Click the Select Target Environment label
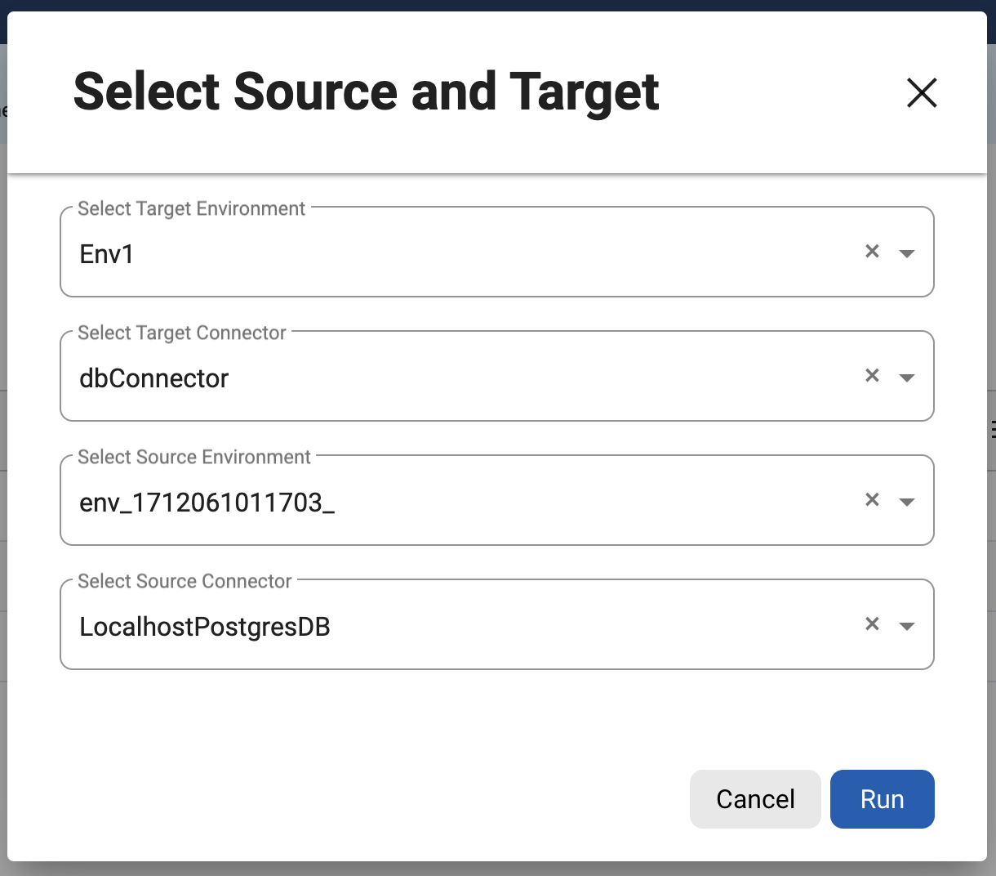Image resolution: width=996 pixels, height=876 pixels. [x=191, y=209]
